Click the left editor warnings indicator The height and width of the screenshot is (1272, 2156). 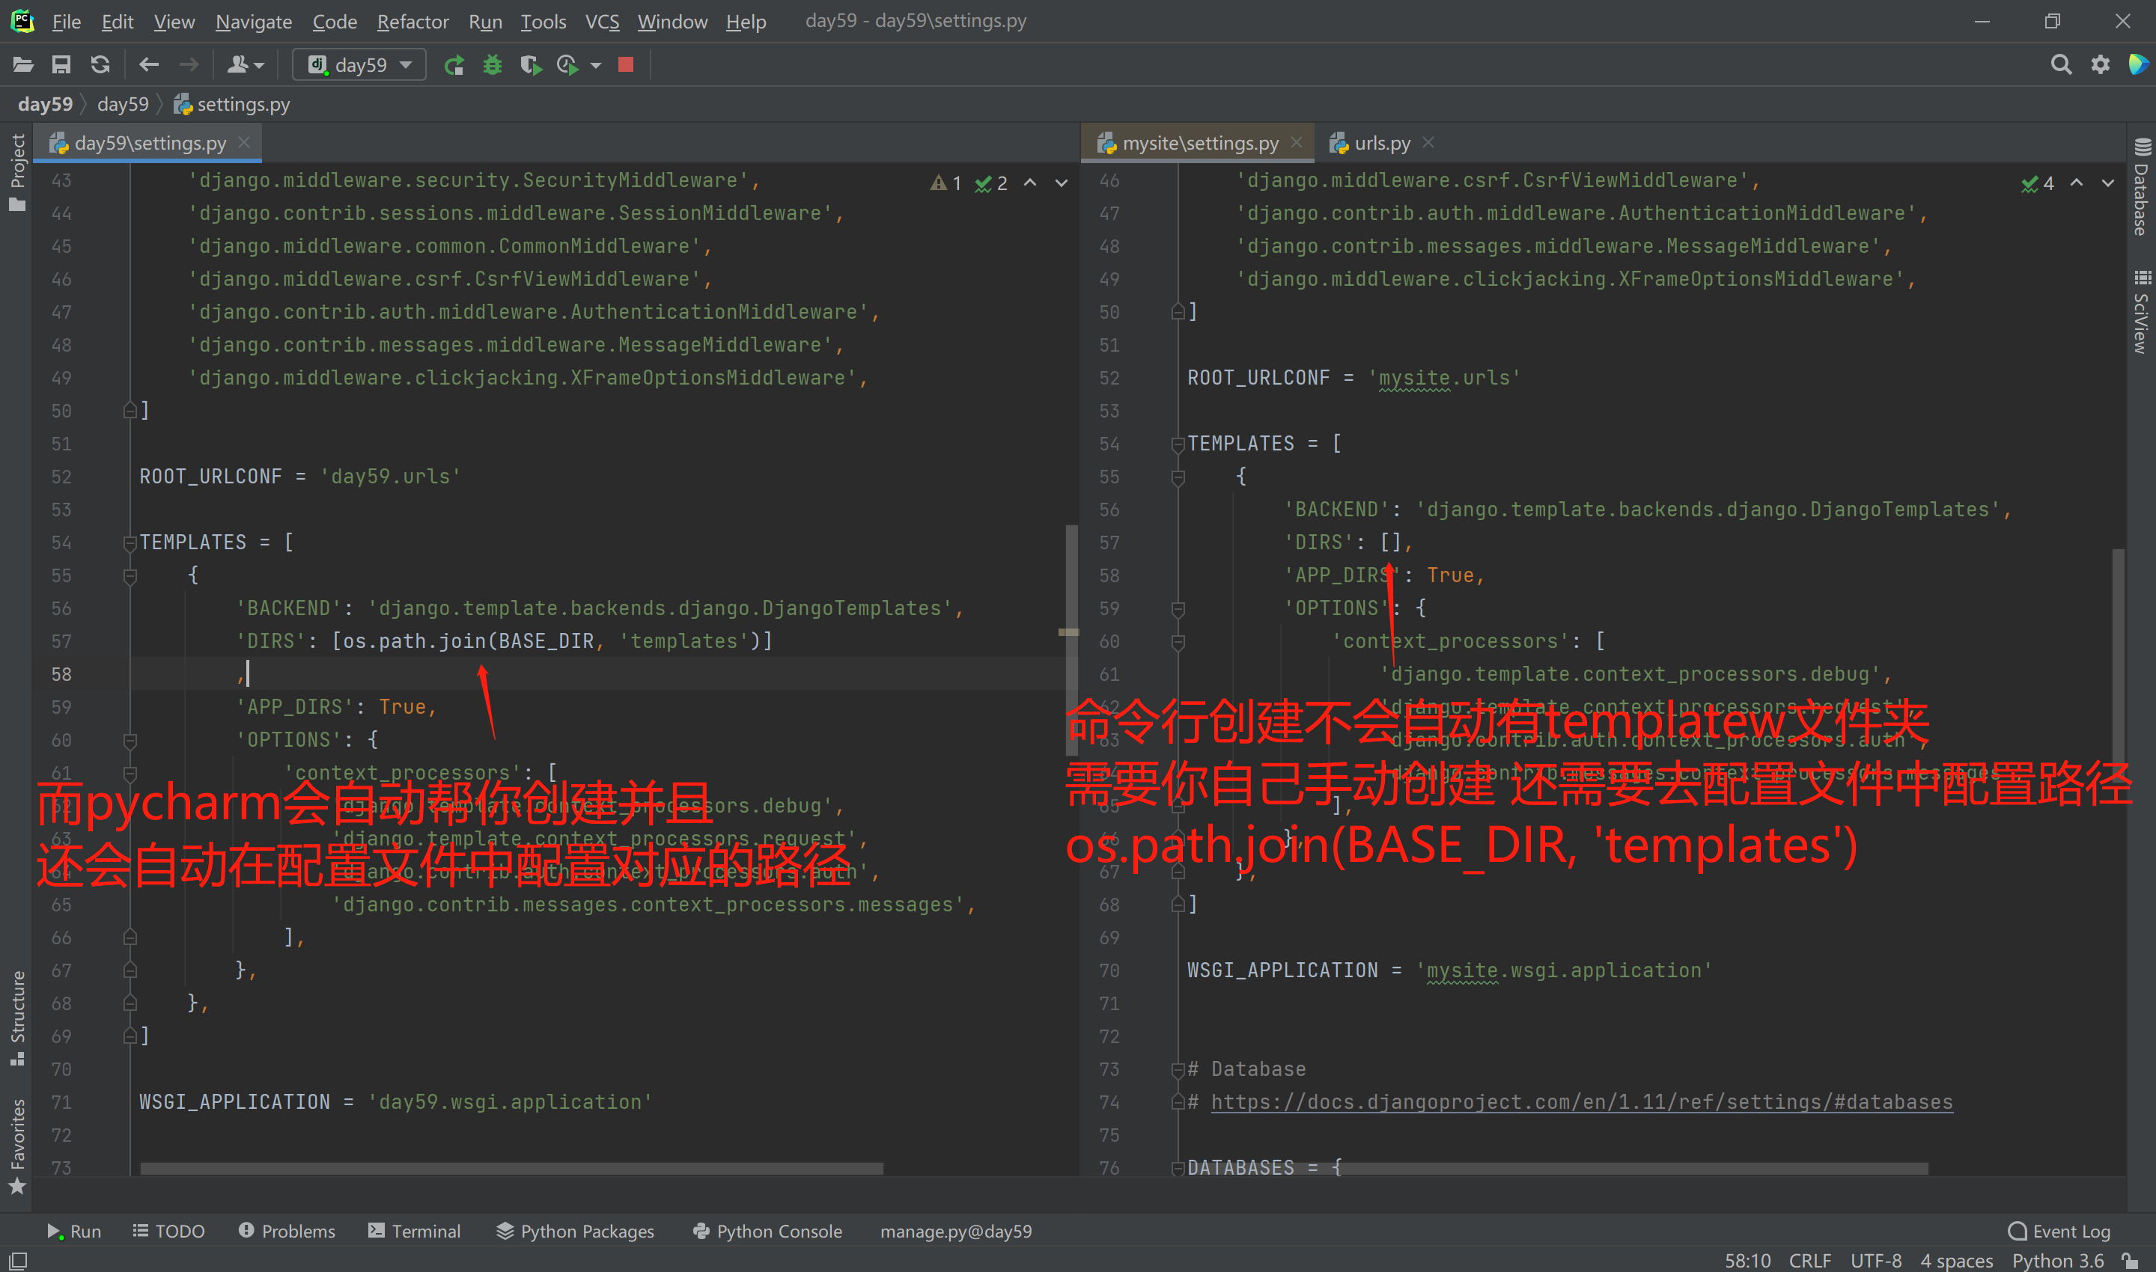click(x=947, y=183)
